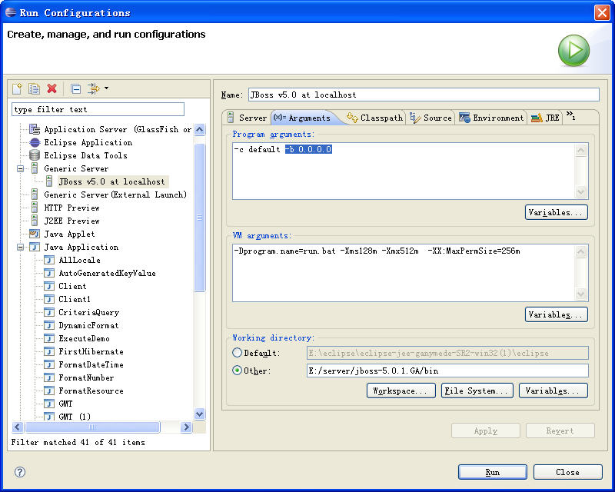615x492 pixels.
Task: Click the Close button
Action: pyautogui.click(x=567, y=472)
